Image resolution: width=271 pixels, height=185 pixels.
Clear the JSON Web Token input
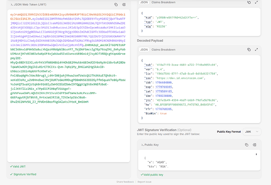click(124, 5)
